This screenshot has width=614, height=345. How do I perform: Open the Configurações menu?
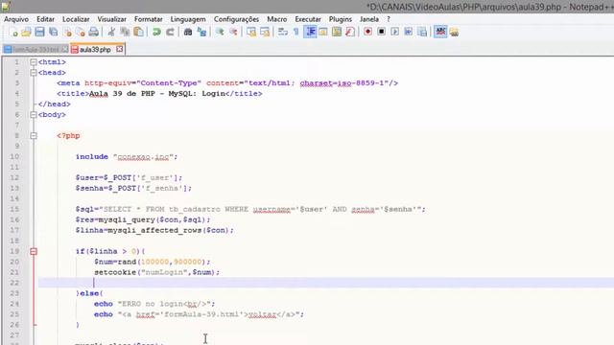click(236, 19)
